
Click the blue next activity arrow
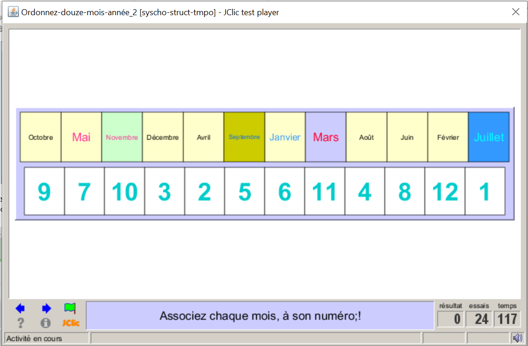(x=46, y=308)
